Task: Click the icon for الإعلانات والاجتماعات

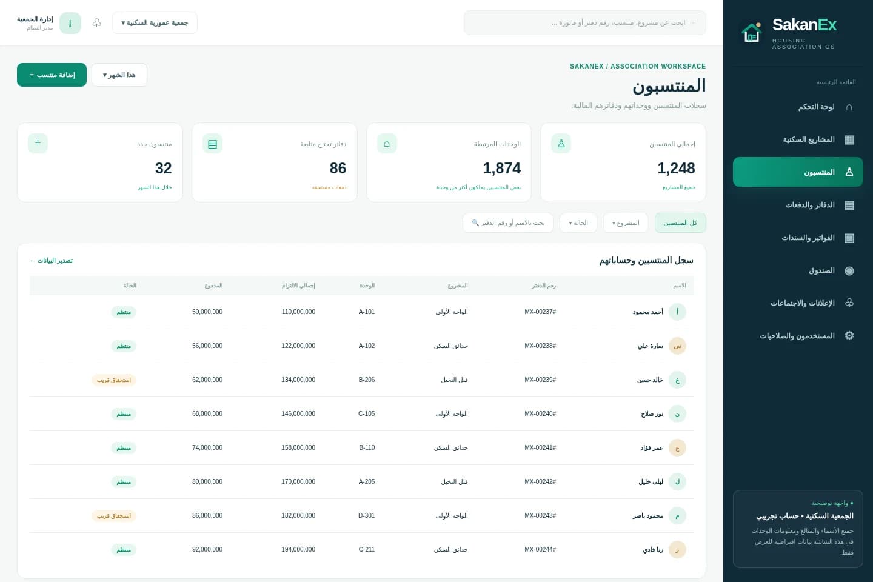Action: pos(849,303)
